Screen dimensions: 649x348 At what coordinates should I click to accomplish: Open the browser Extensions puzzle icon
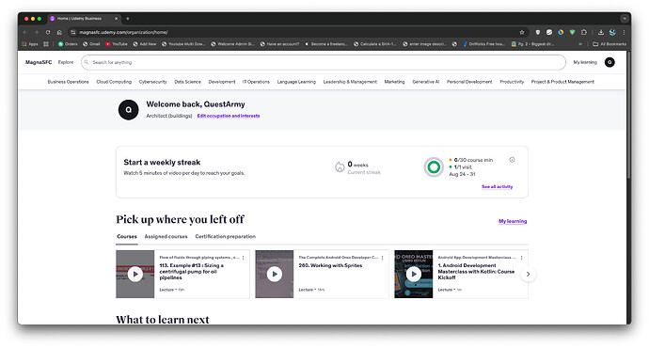click(x=583, y=32)
